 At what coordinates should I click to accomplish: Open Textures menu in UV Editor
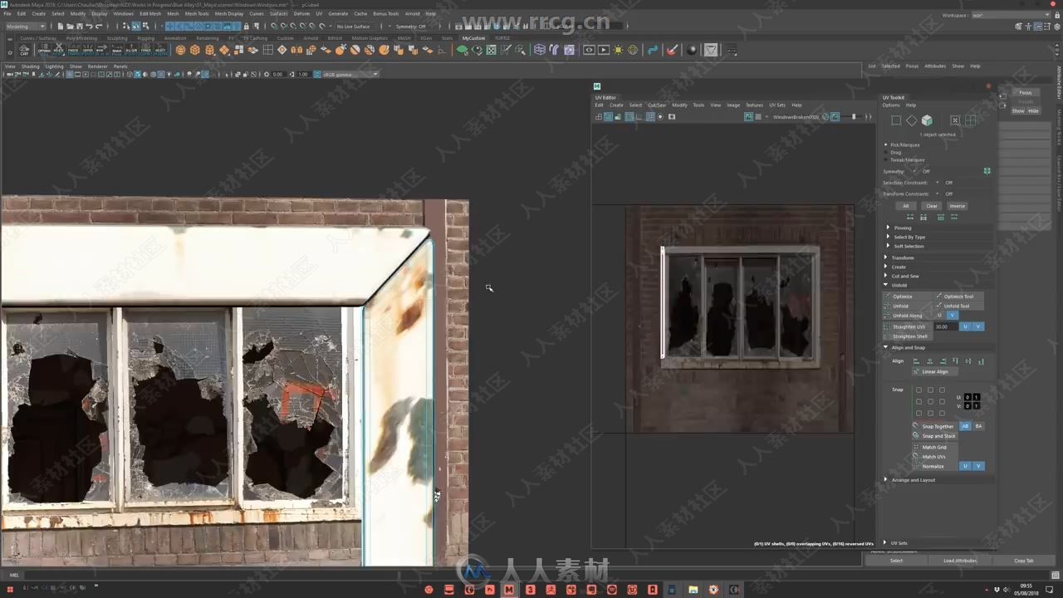(x=754, y=105)
